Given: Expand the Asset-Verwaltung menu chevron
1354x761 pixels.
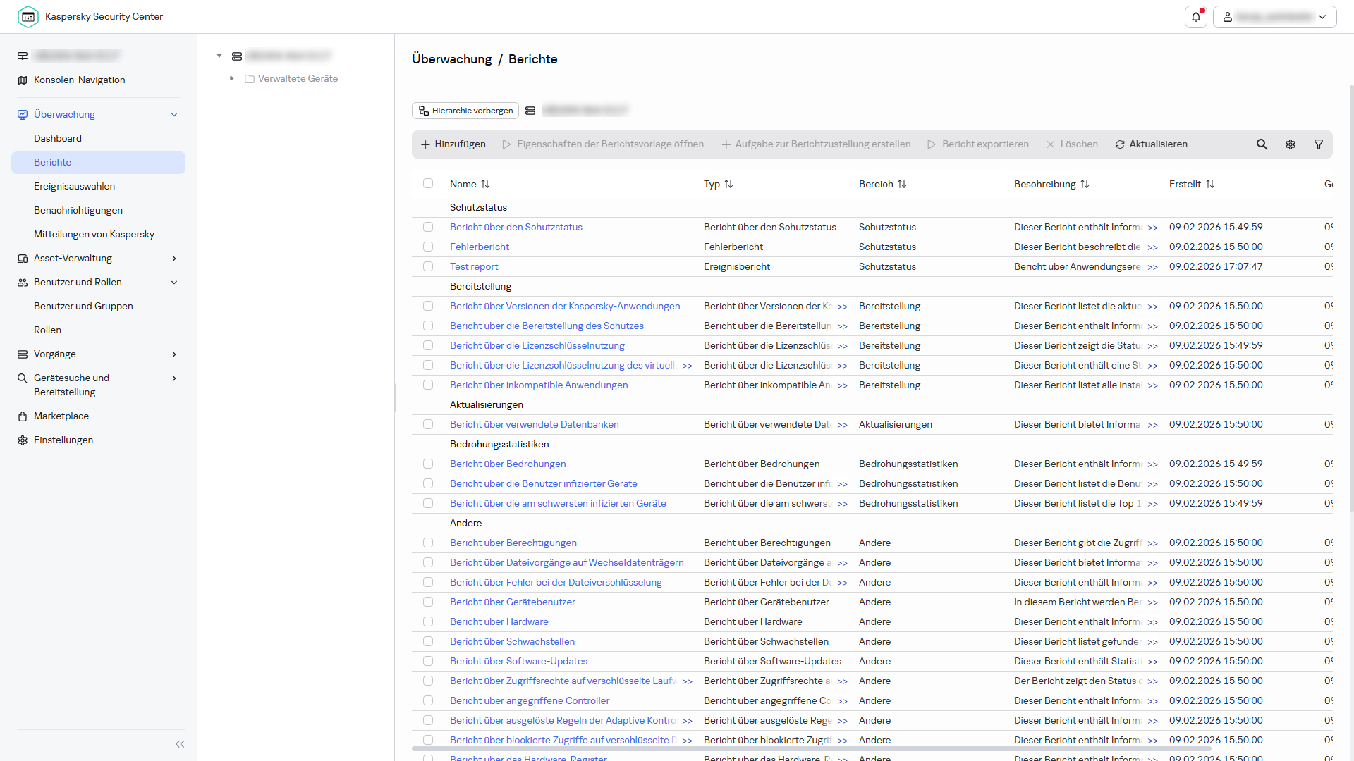Looking at the screenshot, I should 174,259.
